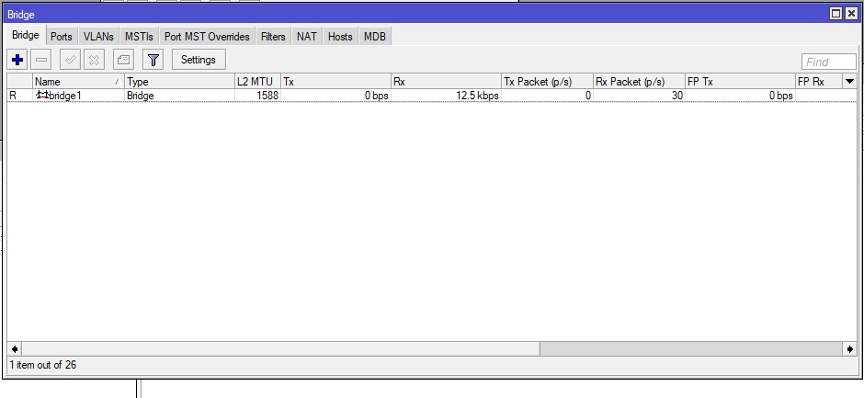Open the MDB tab

(375, 37)
